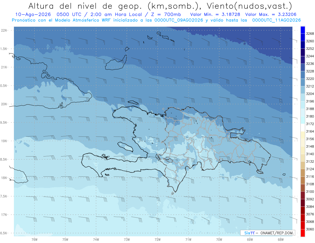The height and width of the screenshot is (243, 315).
Task: Click the color bar value 3268
Action: (x=310, y=34)
